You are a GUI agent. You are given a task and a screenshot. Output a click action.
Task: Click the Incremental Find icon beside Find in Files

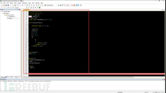click(x=62, y=5)
